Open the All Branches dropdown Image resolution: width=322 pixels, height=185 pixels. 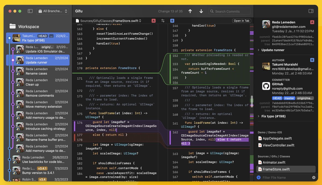(53, 11)
